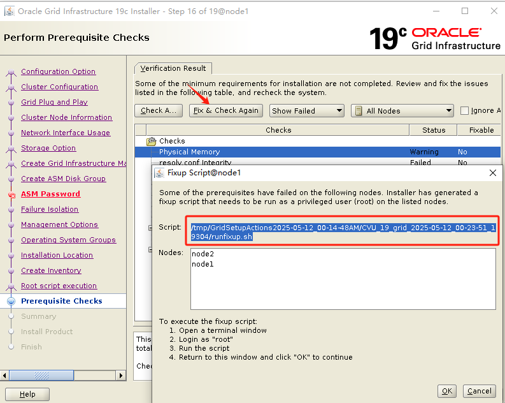The width and height of the screenshot is (505, 403).
Task: Select node1 in the Nodes list
Action: 203,265
